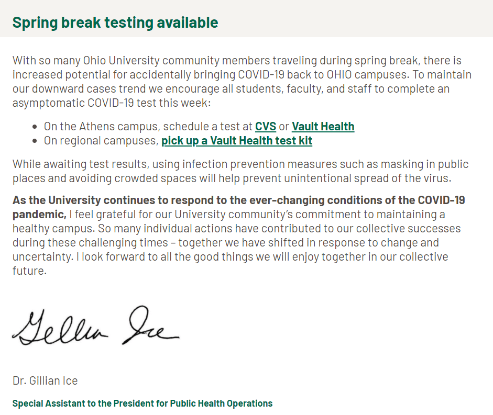Click the text 'asymptomatic COVID-19 test this week:'
The width and height of the screenshot is (493, 415).
[x=111, y=103]
